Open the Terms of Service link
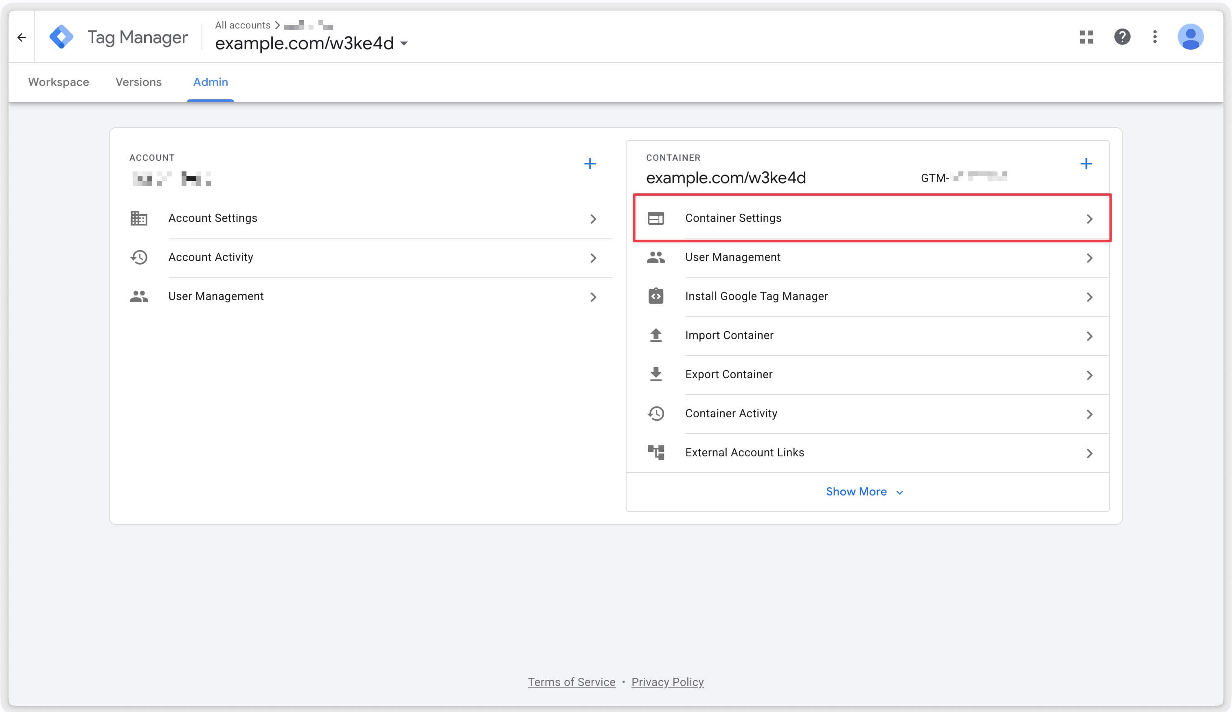 (572, 682)
